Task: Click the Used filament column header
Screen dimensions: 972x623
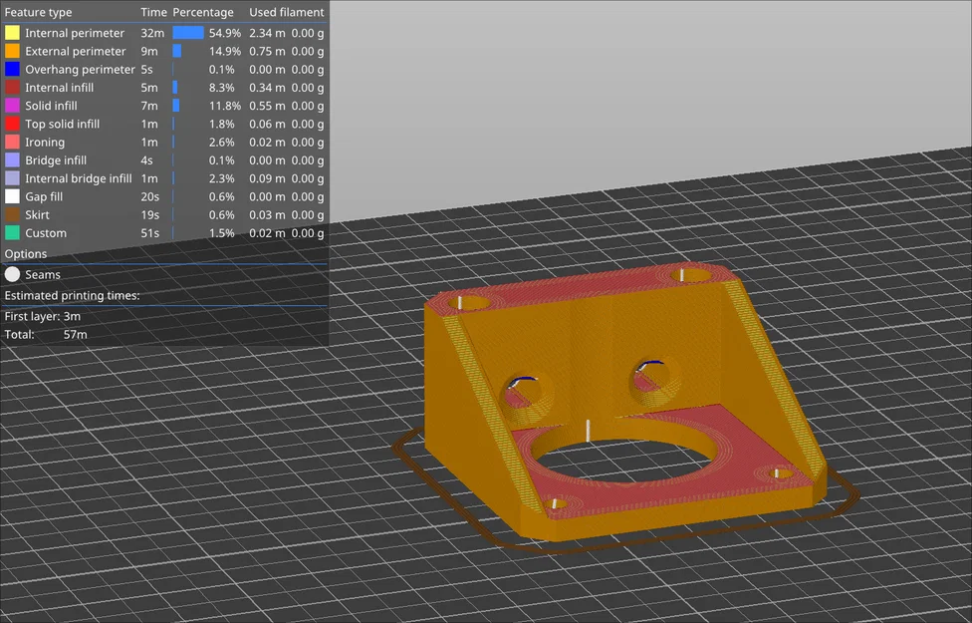Action: point(287,12)
